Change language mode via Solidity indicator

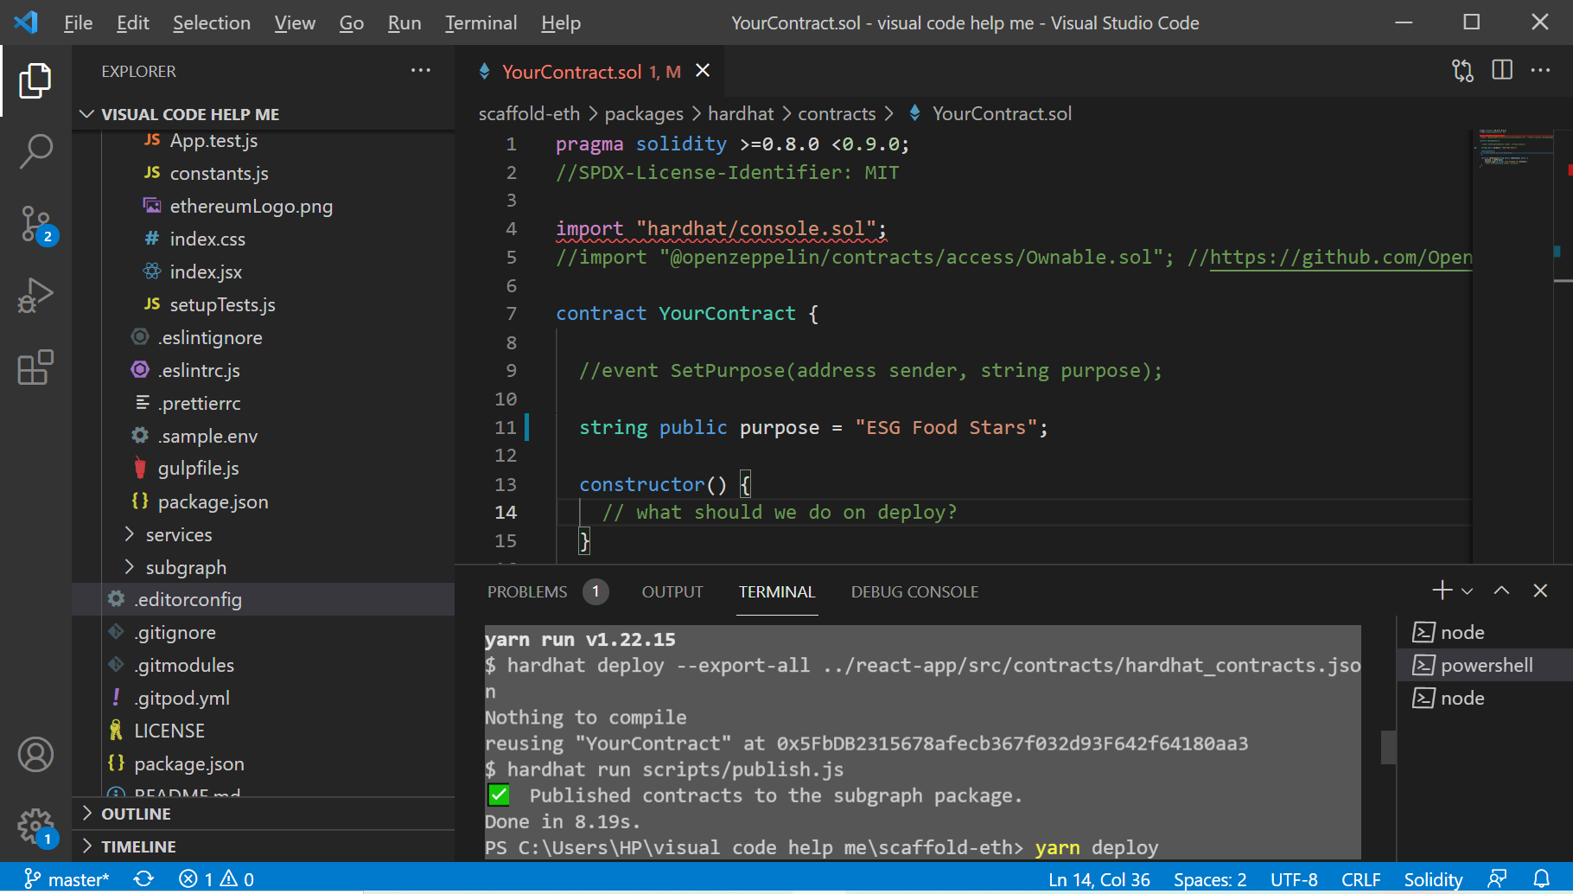point(1432,879)
